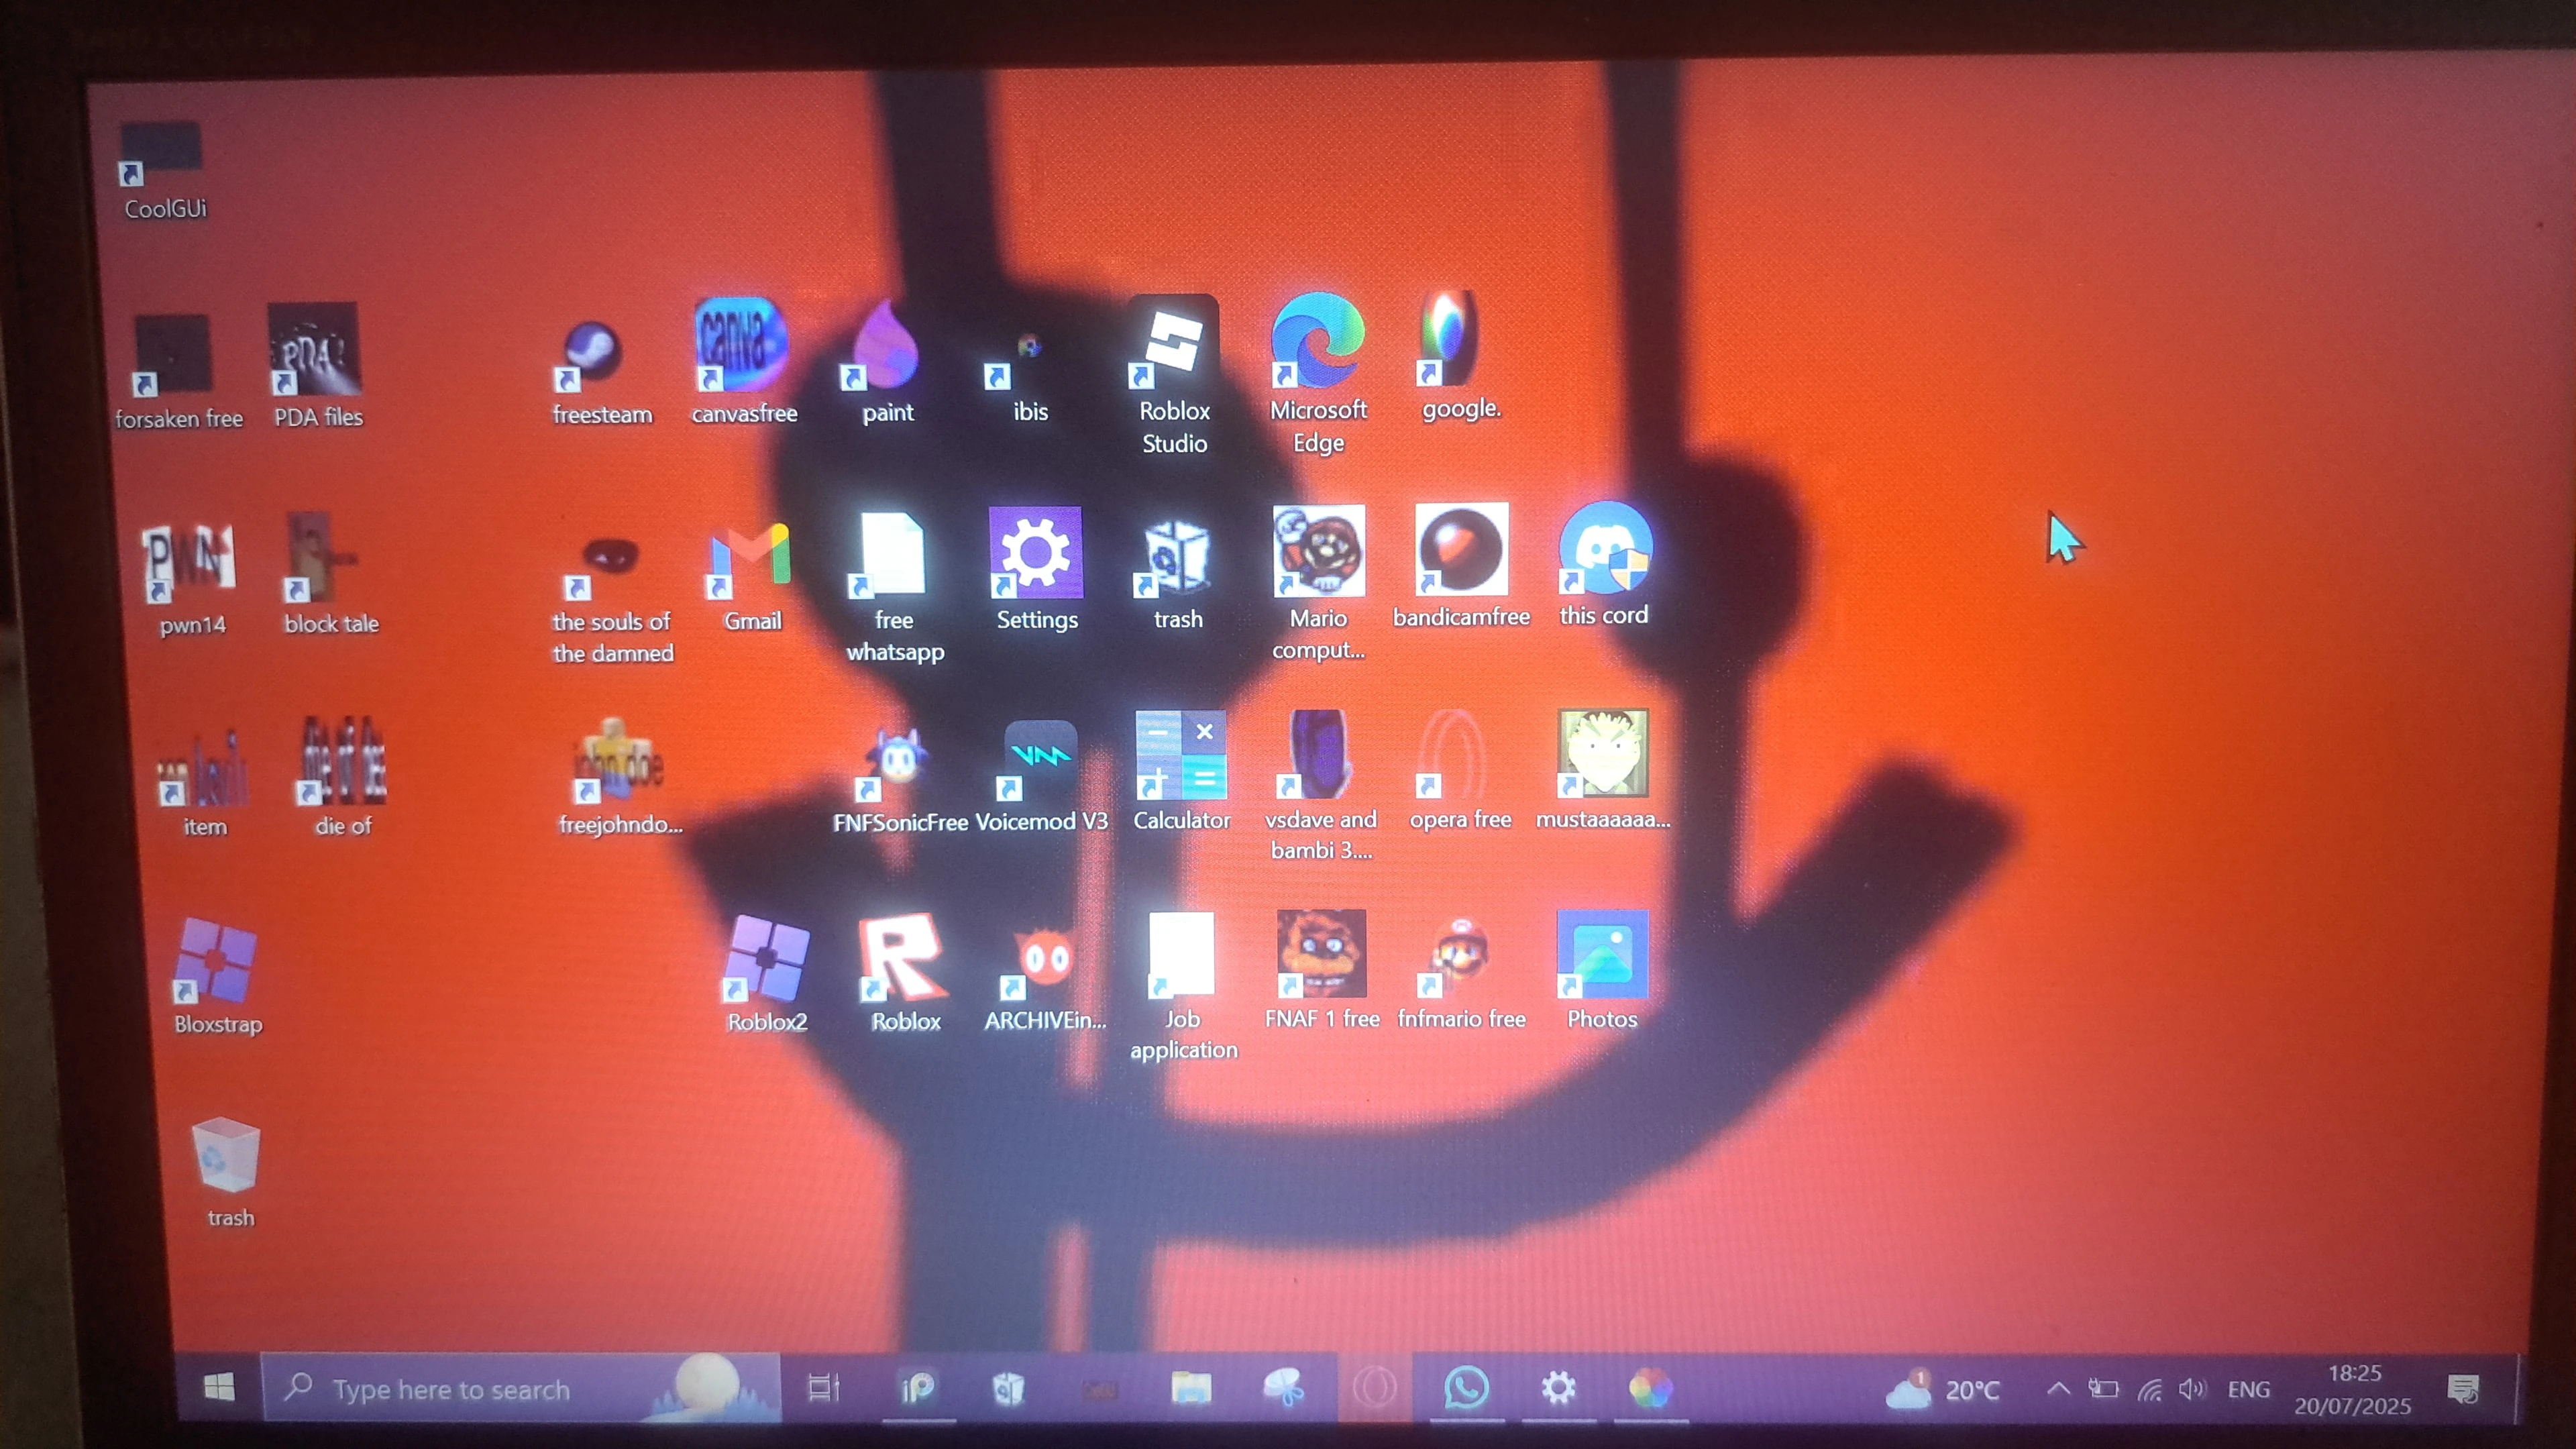Select the Settings desktop shortcut
Viewport: 2576px width, 1449px height.
(1035, 553)
